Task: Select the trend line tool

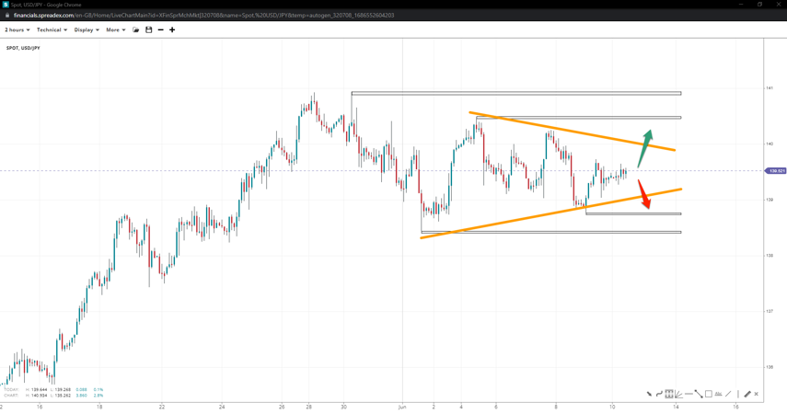Action: pos(699,394)
